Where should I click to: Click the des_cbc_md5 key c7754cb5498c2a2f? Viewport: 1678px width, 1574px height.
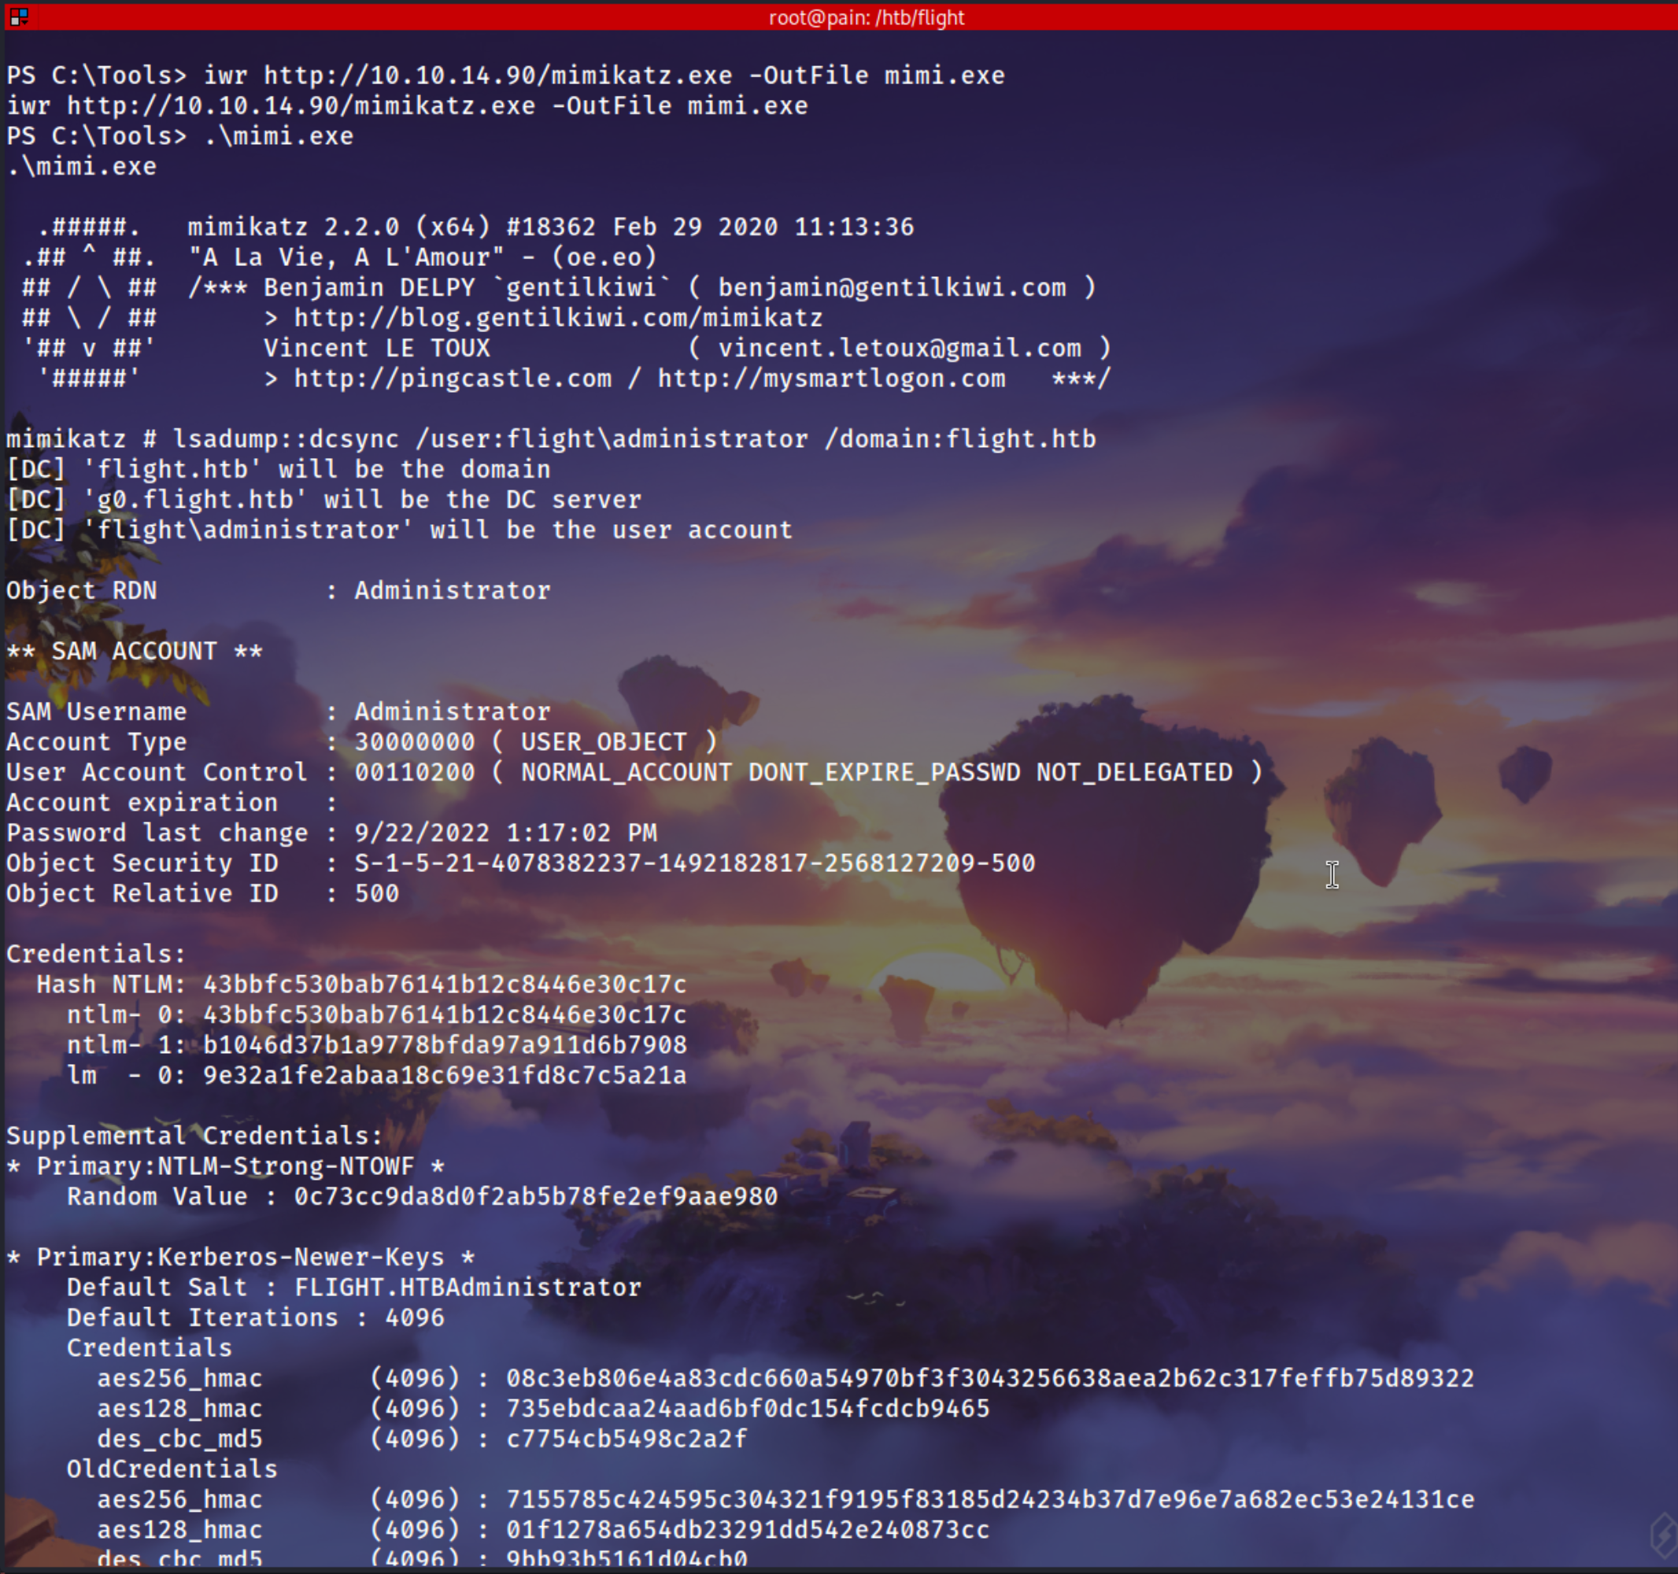(x=626, y=1439)
